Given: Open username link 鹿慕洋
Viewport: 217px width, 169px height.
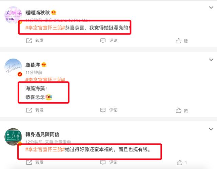Looking at the screenshot, I should click(x=33, y=65).
